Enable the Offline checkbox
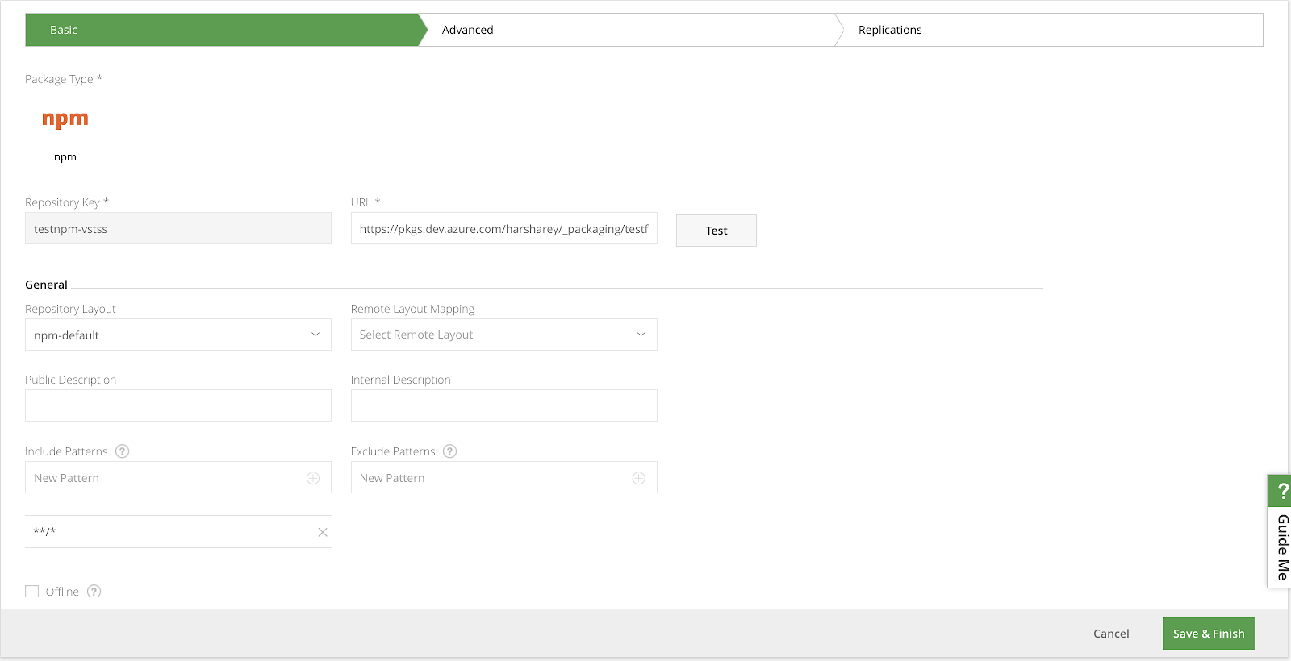This screenshot has width=1291, height=661. coord(32,592)
